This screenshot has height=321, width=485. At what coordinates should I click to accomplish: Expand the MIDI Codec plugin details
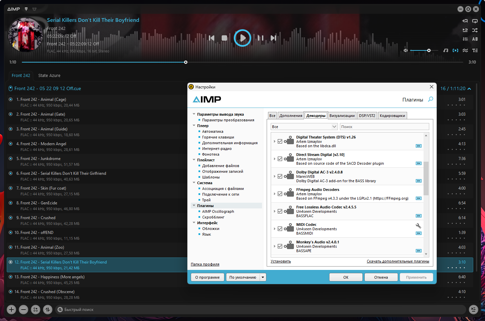(274, 229)
